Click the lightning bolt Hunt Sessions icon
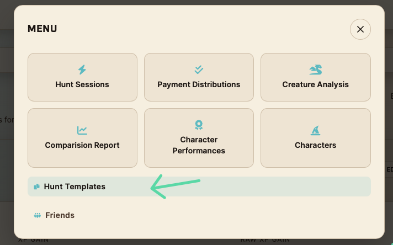The image size is (393, 245). (82, 70)
